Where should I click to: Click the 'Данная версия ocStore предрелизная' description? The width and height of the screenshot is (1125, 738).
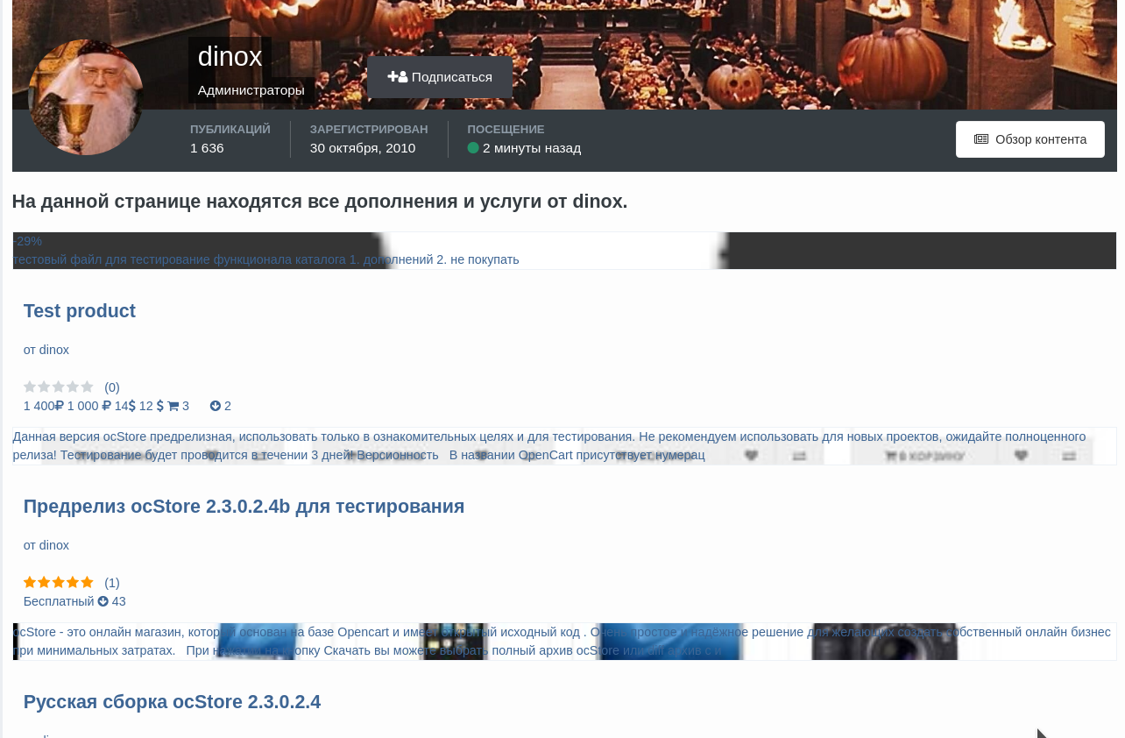pos(549,446)
